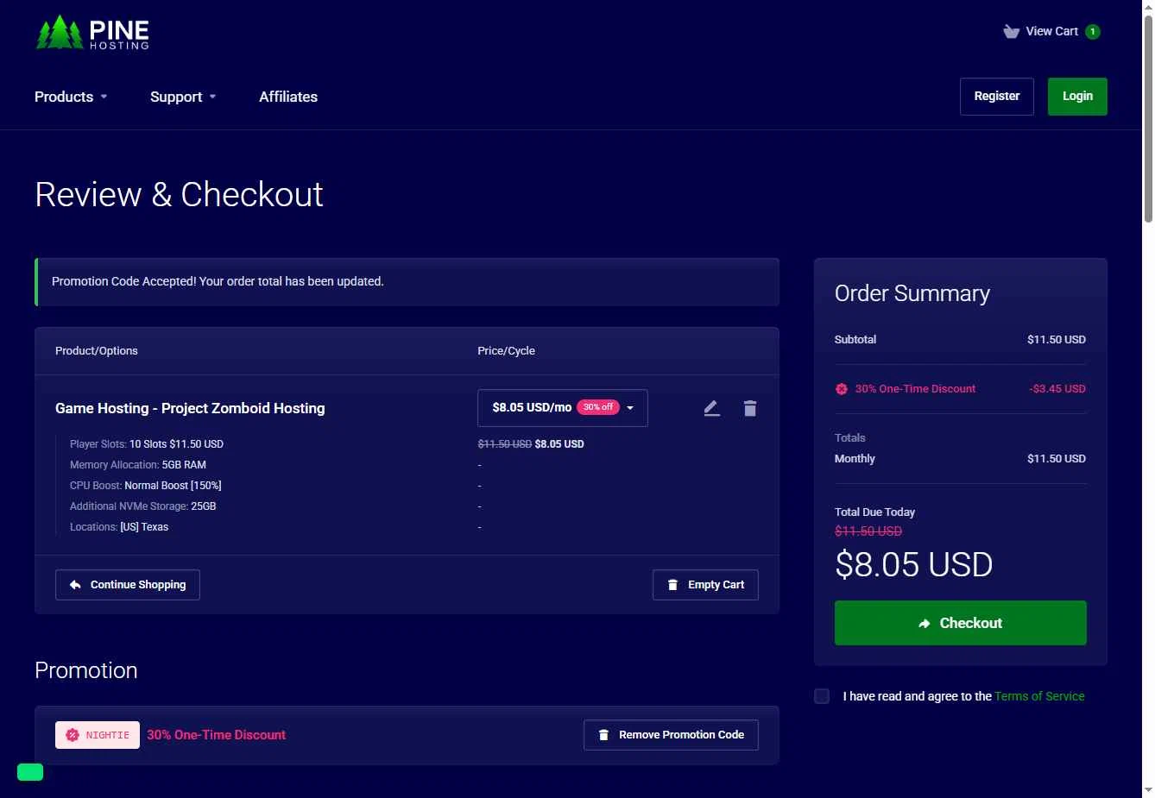Screen dimensions: 1155x798
Task: Click the discount icon beside 30% One-Time Discount
Action: 842,389
